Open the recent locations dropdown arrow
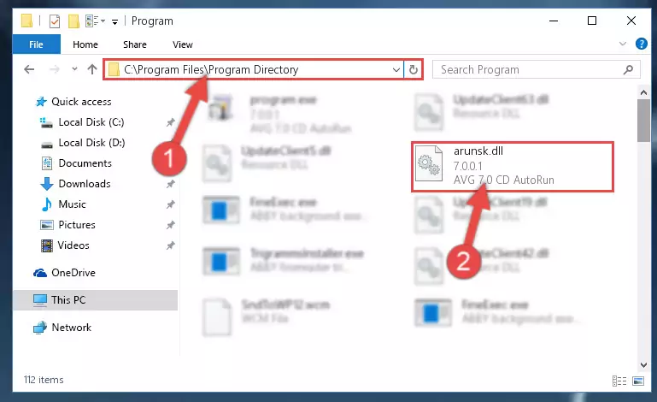Viewport: 657px width, 402px height. (x=74, y=69)
